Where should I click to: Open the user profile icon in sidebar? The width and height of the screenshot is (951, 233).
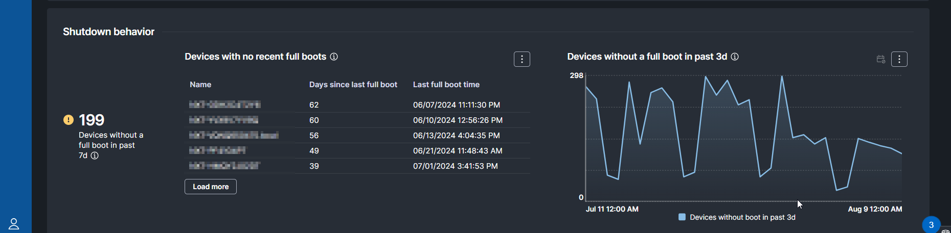tap(14, 224)
